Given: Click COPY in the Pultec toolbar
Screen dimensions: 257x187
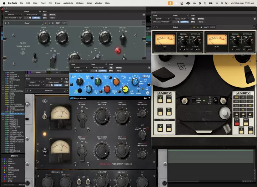Looking at the screenshot, I should (x=58, y=23).
